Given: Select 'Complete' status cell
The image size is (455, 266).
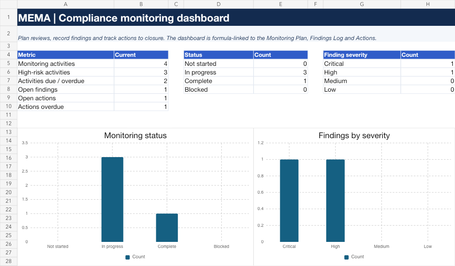Looking at the screenshot, I should point(219,81).
